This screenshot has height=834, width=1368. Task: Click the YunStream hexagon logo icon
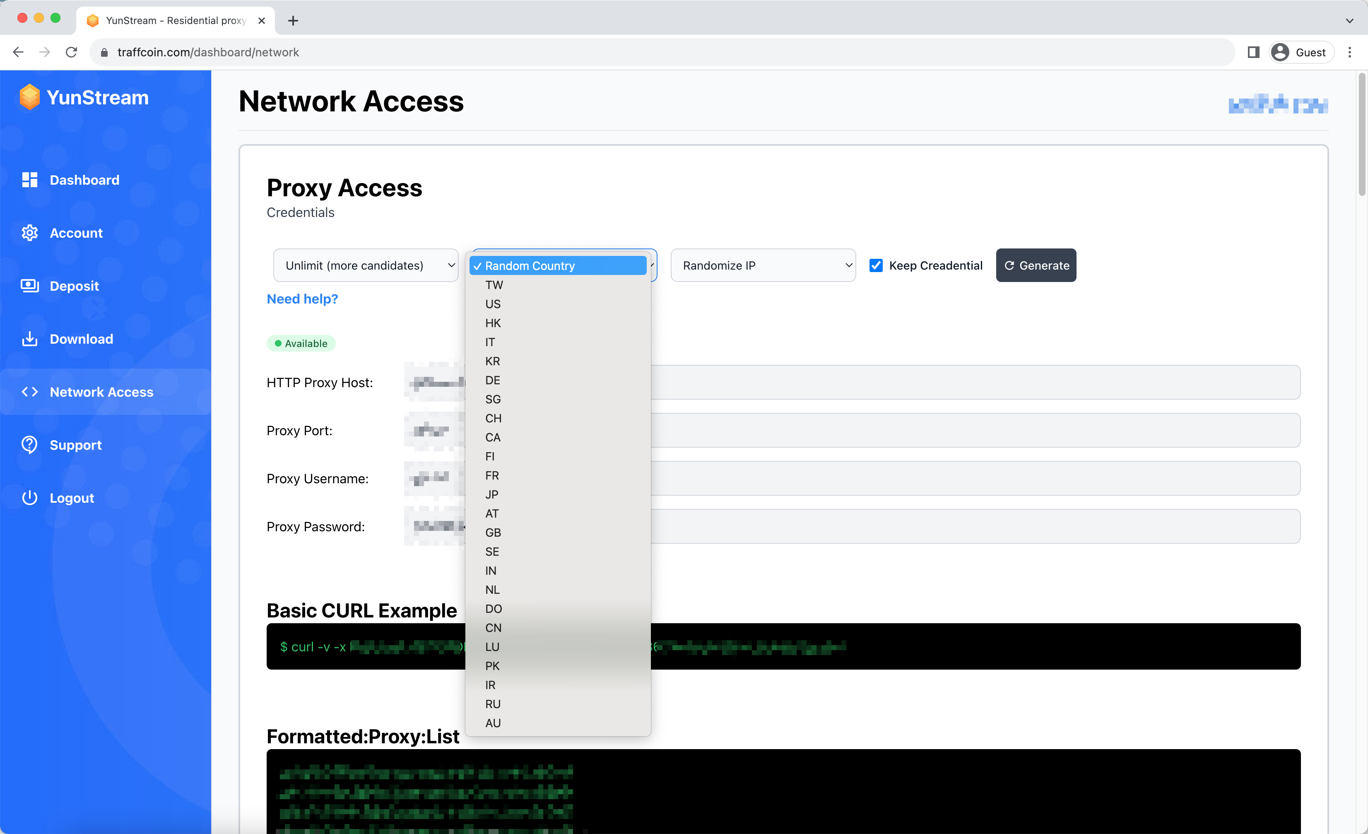tap(29, 97)
